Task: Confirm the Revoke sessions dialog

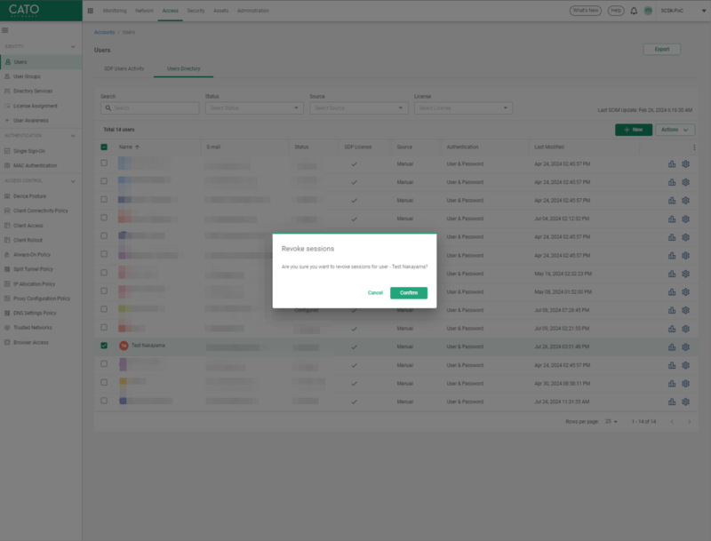Action: click(x=408, y=292)
